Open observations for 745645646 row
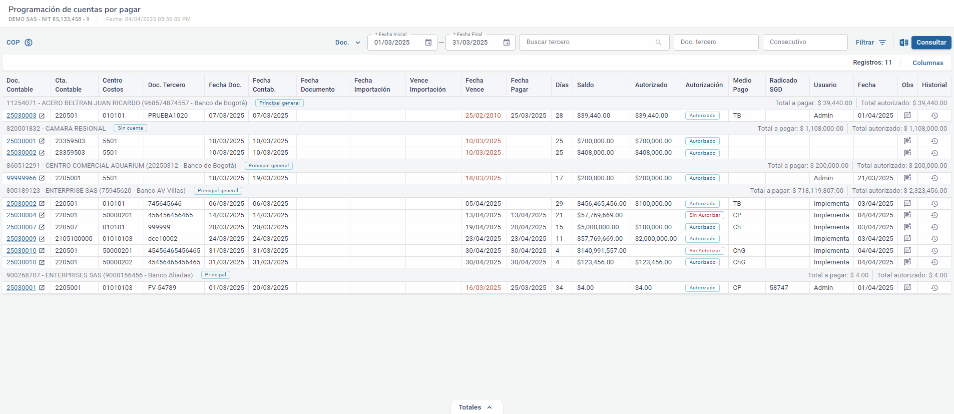Image resolution: width=954 pixels, height=414 pixels. 907,204
